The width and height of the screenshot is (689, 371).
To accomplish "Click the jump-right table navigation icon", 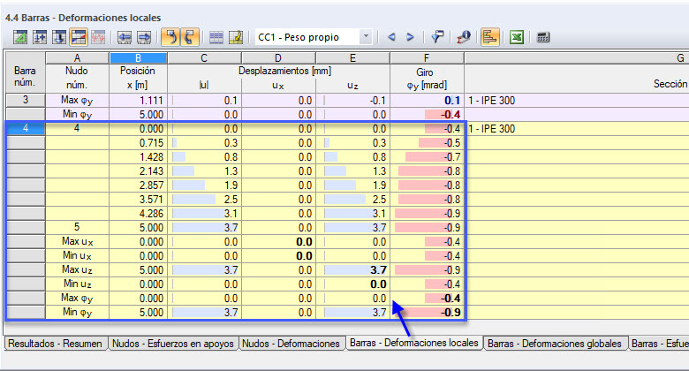I will coord(144,37).
